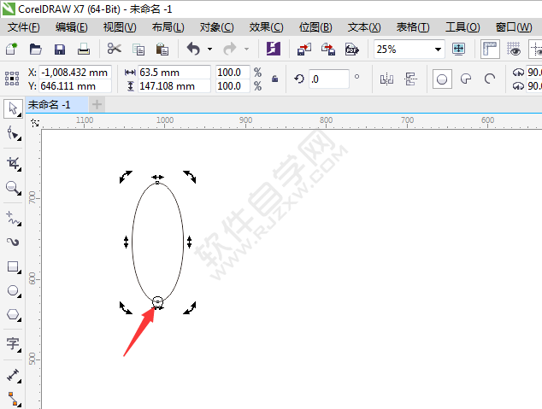Select the Polygon tool
The width and height of the screenshot is (542, 409).
13,315
